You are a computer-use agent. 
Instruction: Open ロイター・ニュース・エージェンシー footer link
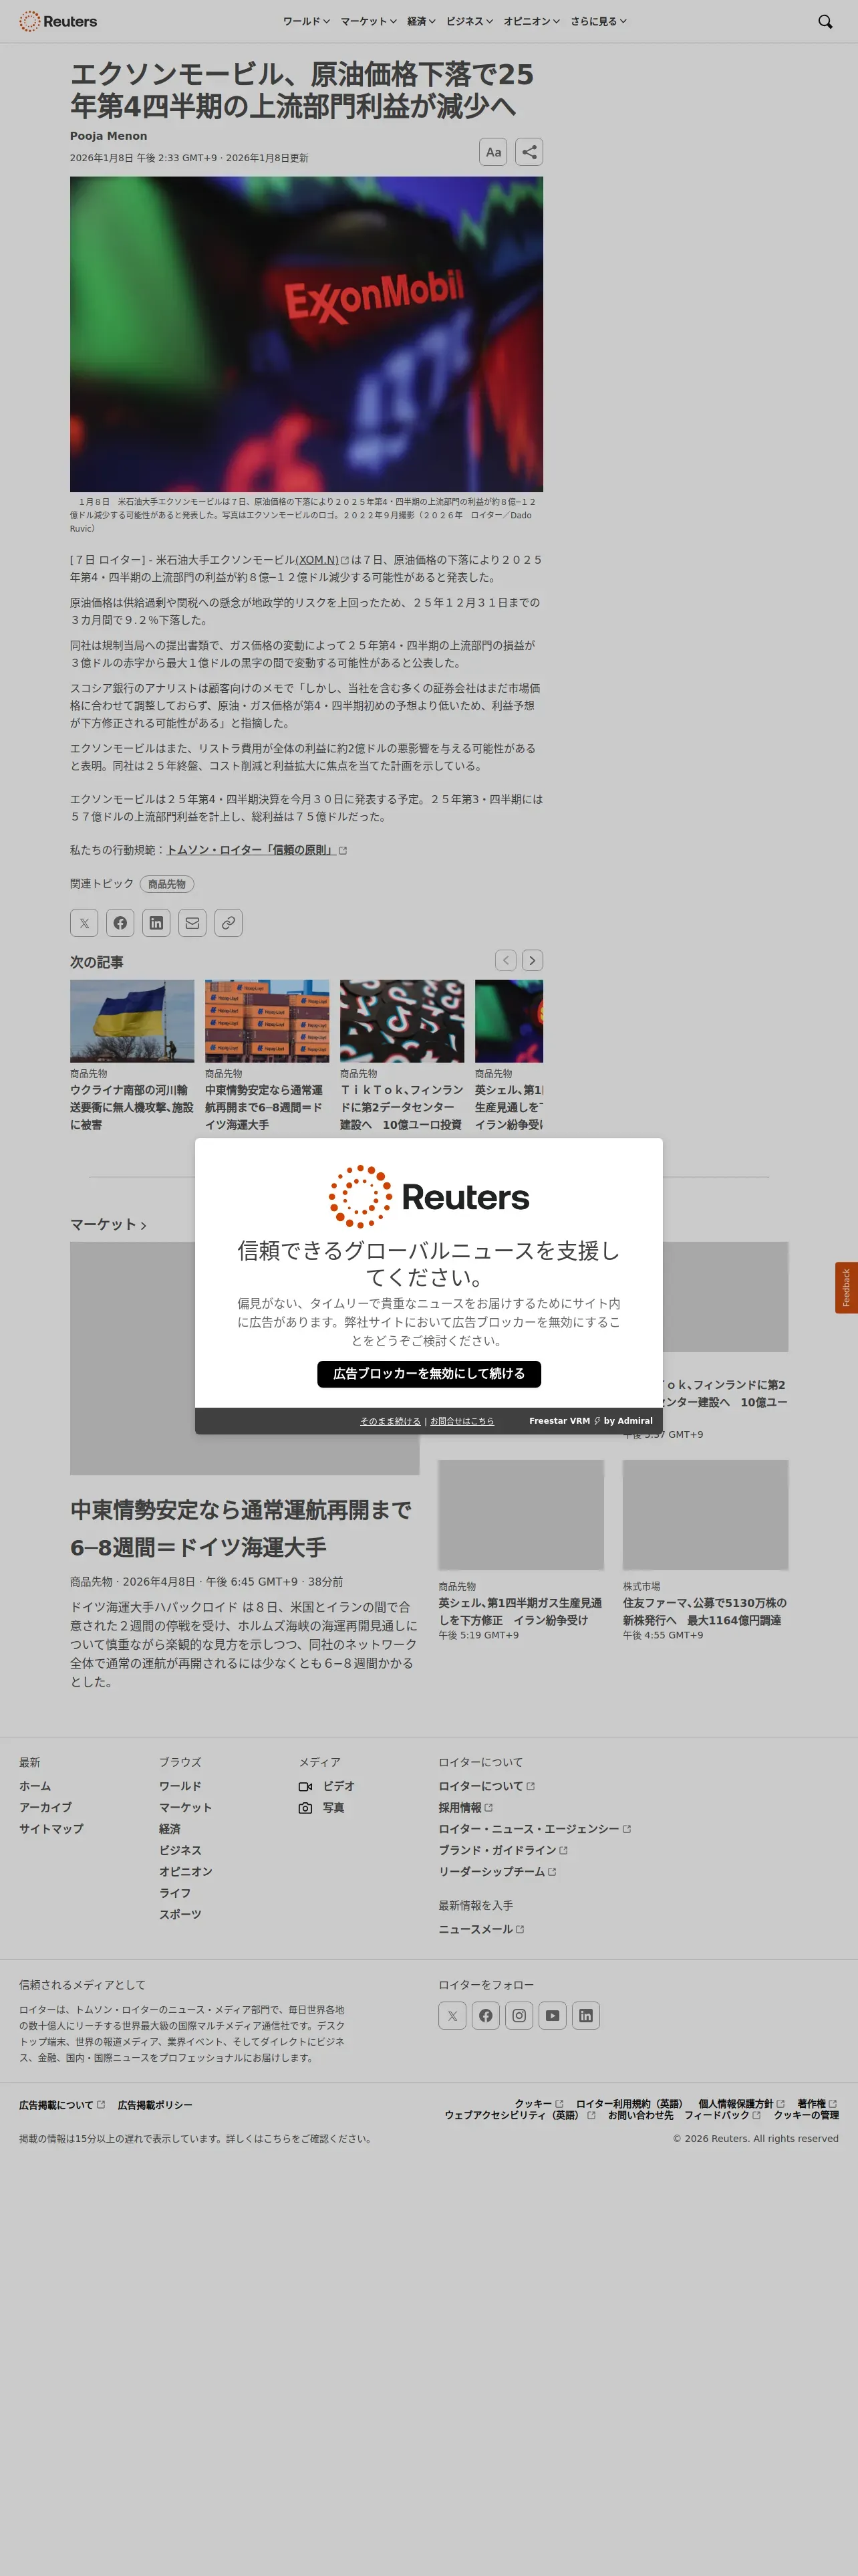tap(535, 1829)
